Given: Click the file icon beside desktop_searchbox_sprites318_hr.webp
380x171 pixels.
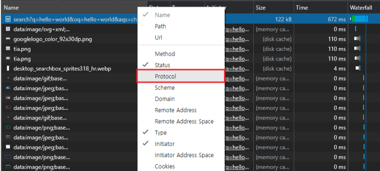Looking at the screenshot, I should tap(8, 68).
